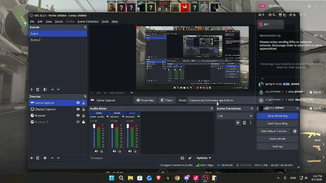Click Start Virtual Camera
This screenshot has width=326, height=183.
[x=274, y=131]
